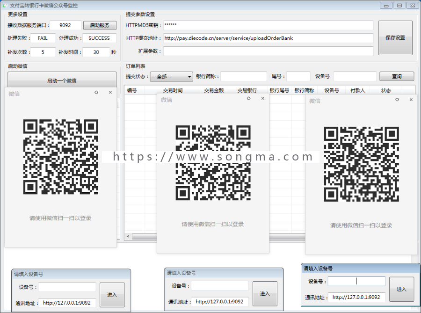This screenshot has height=313, width=421.
Task: Open settings gear in leftmost WeChat login window
Action: (96, 92)
